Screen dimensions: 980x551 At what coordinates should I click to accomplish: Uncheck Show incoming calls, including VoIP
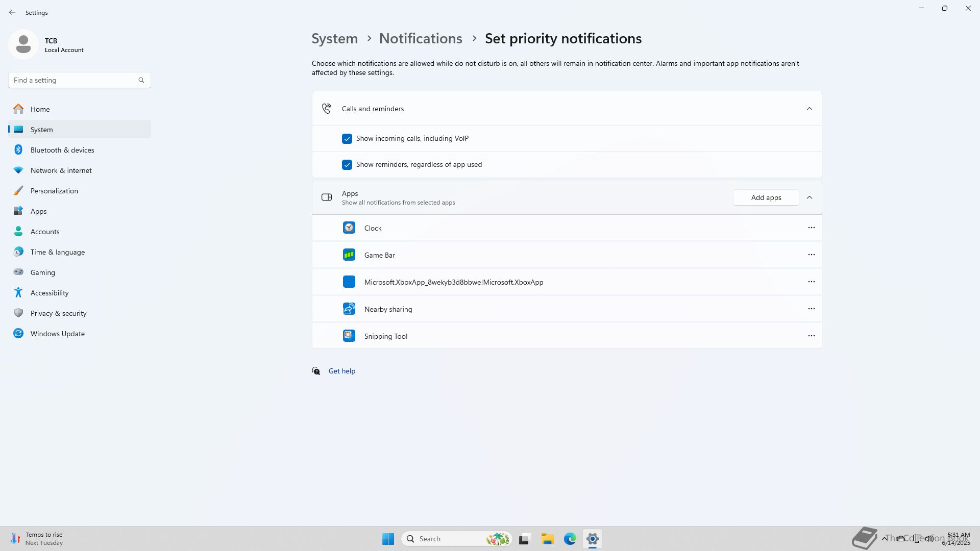(347, 139)
